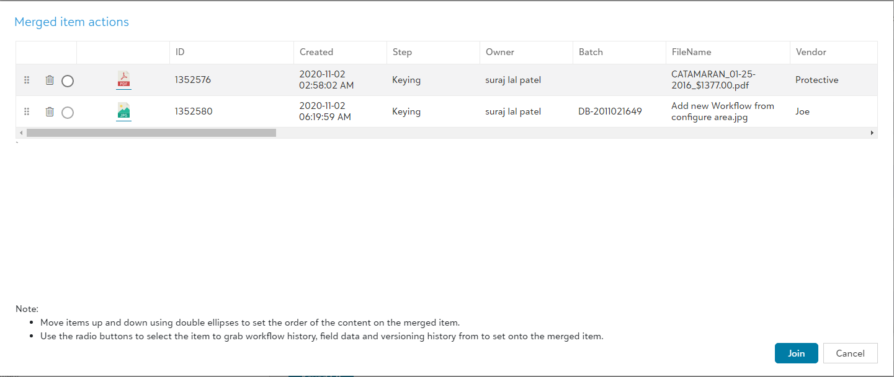
Task: Click the Step column header
Action: 402,52
